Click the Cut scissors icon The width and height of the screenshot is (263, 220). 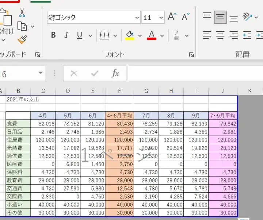[x=22, y=13]
